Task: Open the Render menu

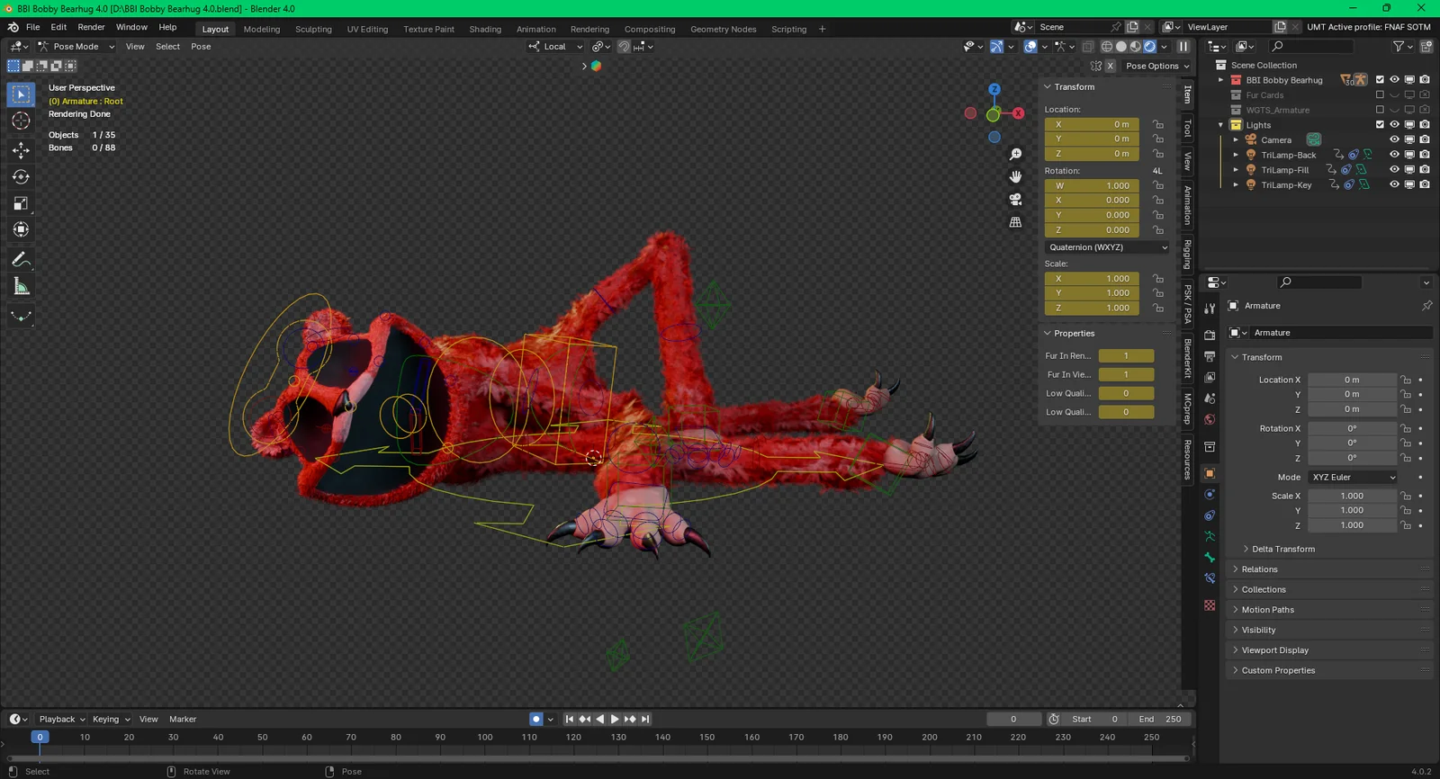Action: pos(91,27)
